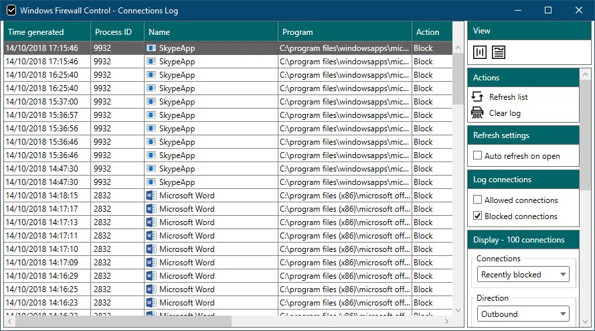Click the Refresh settings section header
The height and width of the screenshot is (331, 595).
523,135
